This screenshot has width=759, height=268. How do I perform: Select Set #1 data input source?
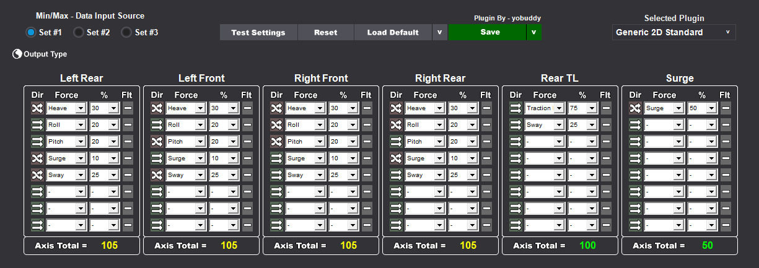point(31,32)
